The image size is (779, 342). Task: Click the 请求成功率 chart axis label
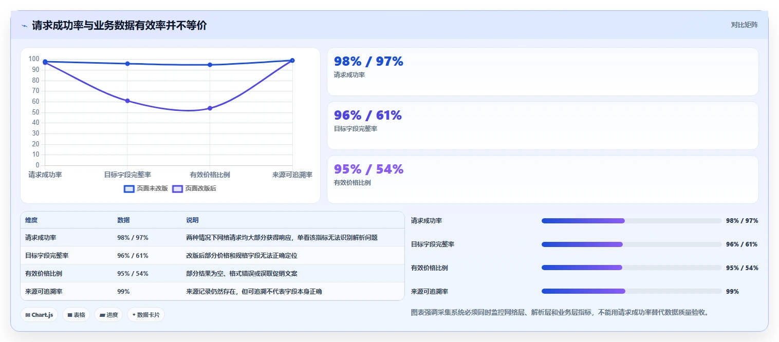(x=45, y=175)
